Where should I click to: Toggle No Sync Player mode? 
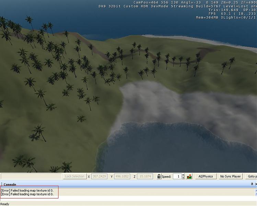[230, 176]
